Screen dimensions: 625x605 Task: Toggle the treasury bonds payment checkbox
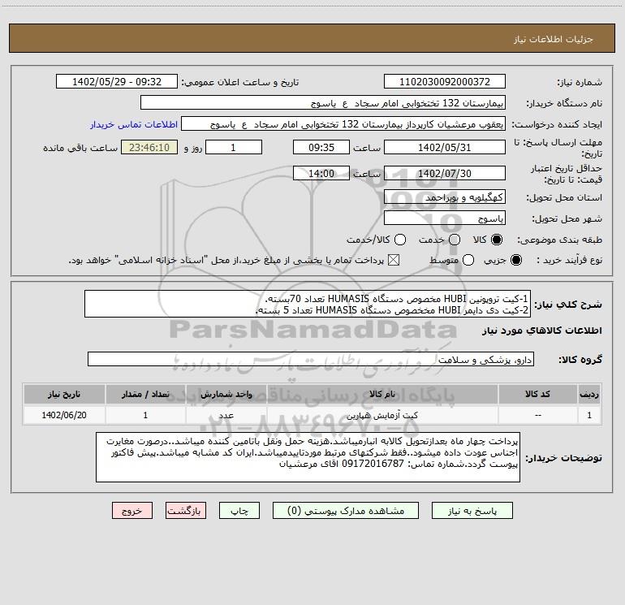[x=395, y=261]
